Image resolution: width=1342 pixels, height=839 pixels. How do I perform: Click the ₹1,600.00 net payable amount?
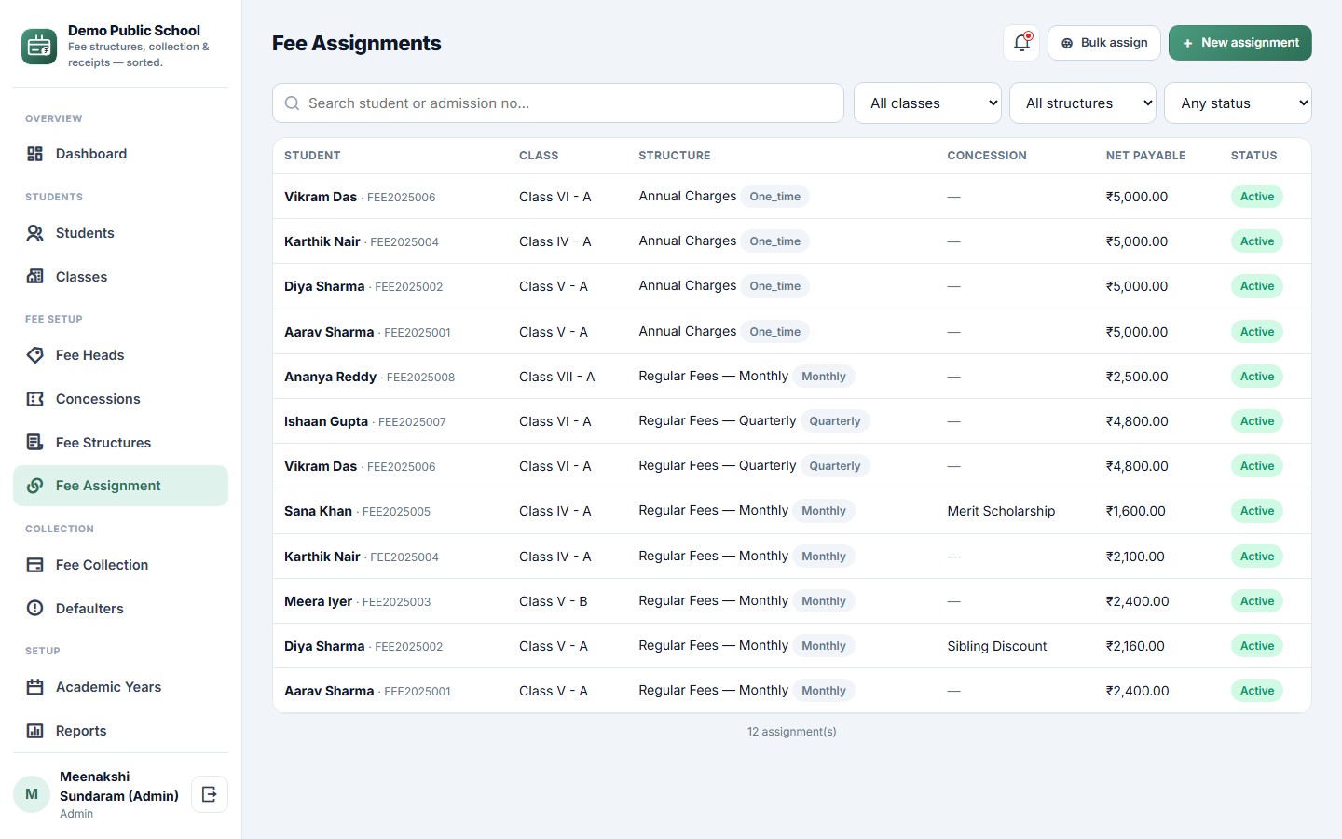[x=1135, y=511]
